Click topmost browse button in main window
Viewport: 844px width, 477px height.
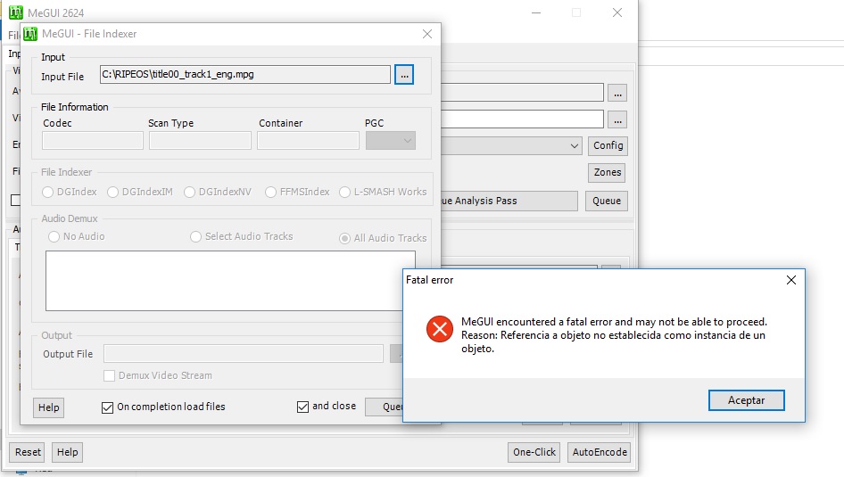point(617,93)
